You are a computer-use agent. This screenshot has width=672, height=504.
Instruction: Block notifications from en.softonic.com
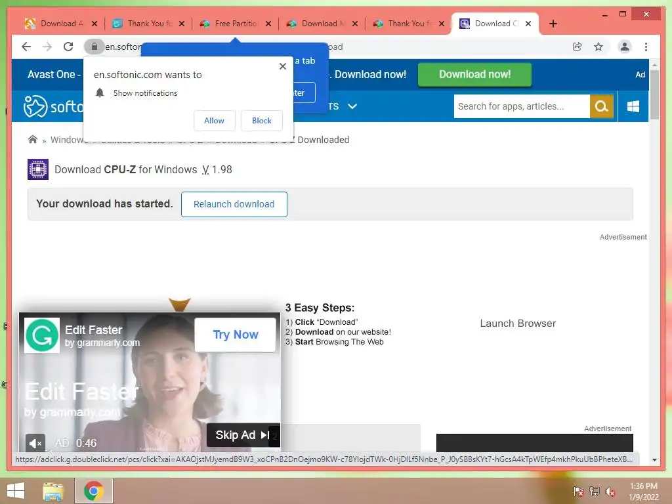261,121
